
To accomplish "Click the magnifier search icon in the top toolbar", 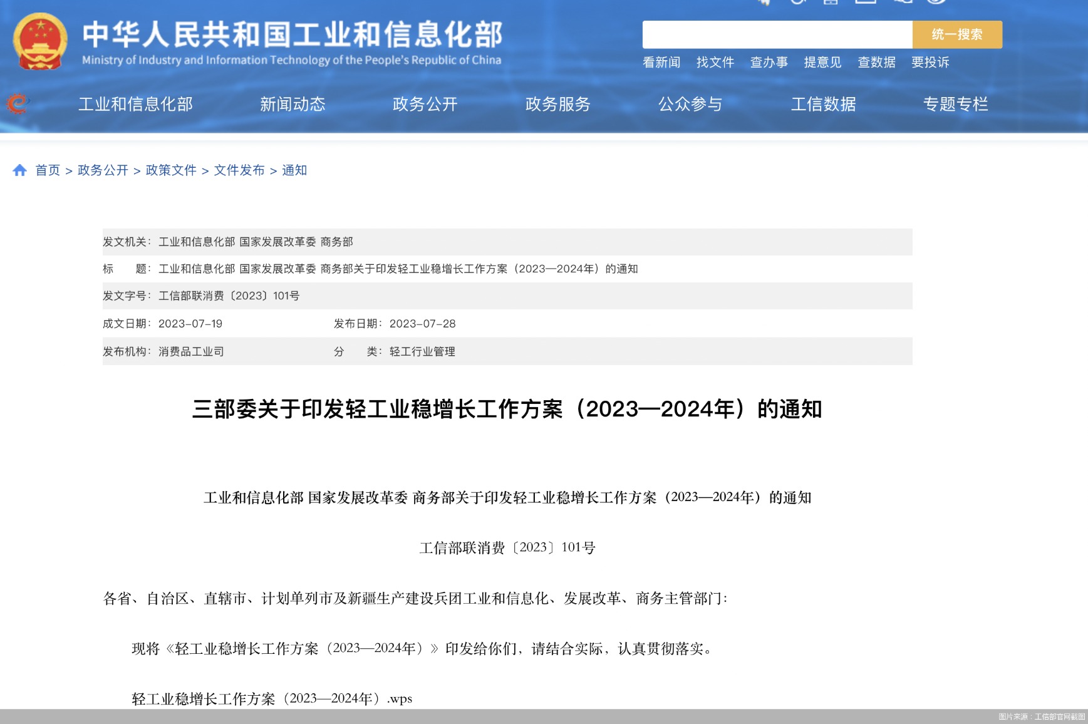I will click(x=903, y=3).
